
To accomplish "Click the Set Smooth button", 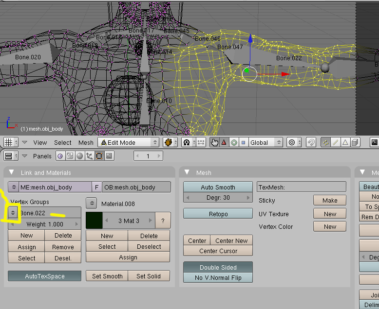I will [x=107, y=276].
